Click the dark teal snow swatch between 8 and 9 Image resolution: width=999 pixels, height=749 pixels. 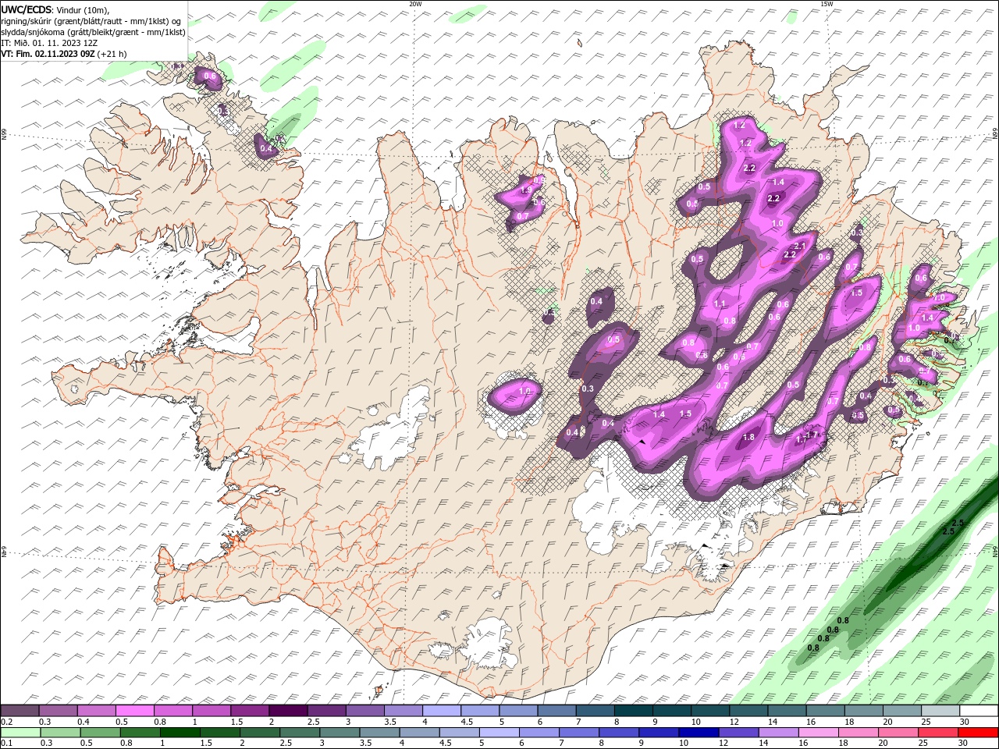pos(634,711)
